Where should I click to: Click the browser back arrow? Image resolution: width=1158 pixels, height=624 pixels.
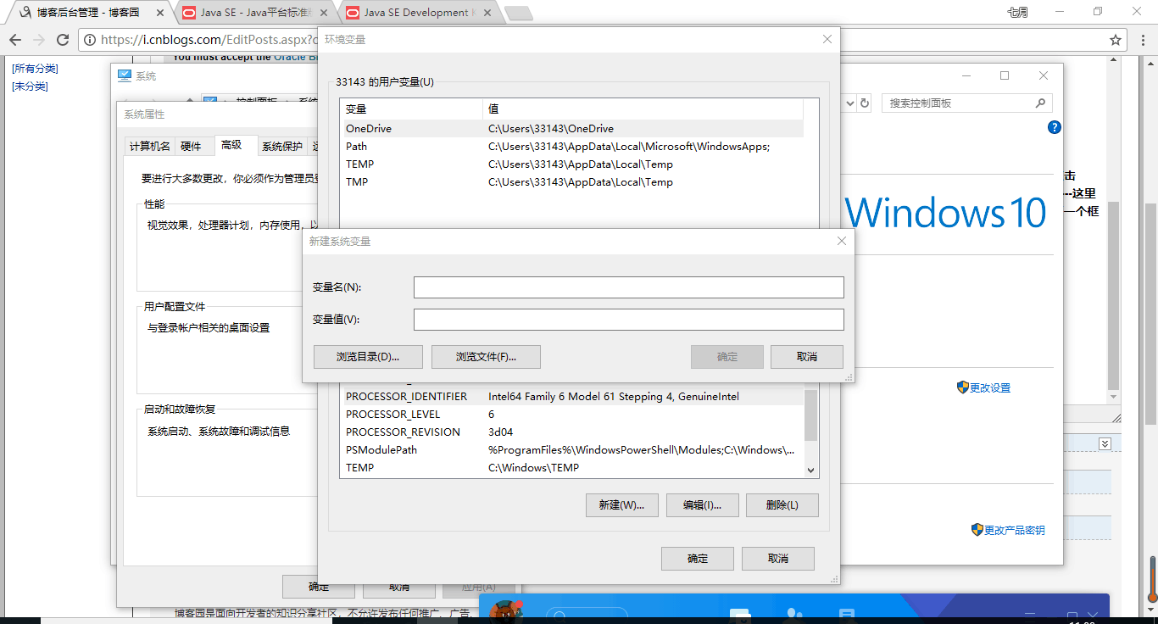coord(14,40)
